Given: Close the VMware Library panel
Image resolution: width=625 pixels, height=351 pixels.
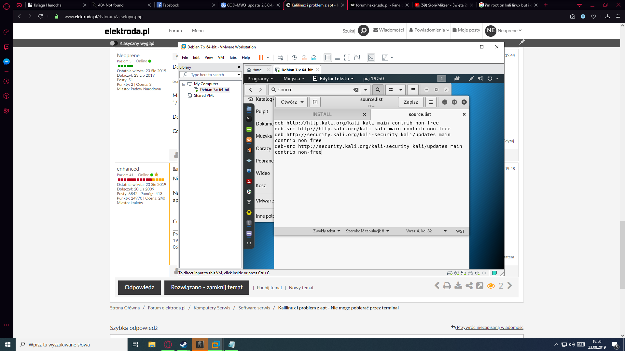Looking at the screenshot, I should (239, 67).
